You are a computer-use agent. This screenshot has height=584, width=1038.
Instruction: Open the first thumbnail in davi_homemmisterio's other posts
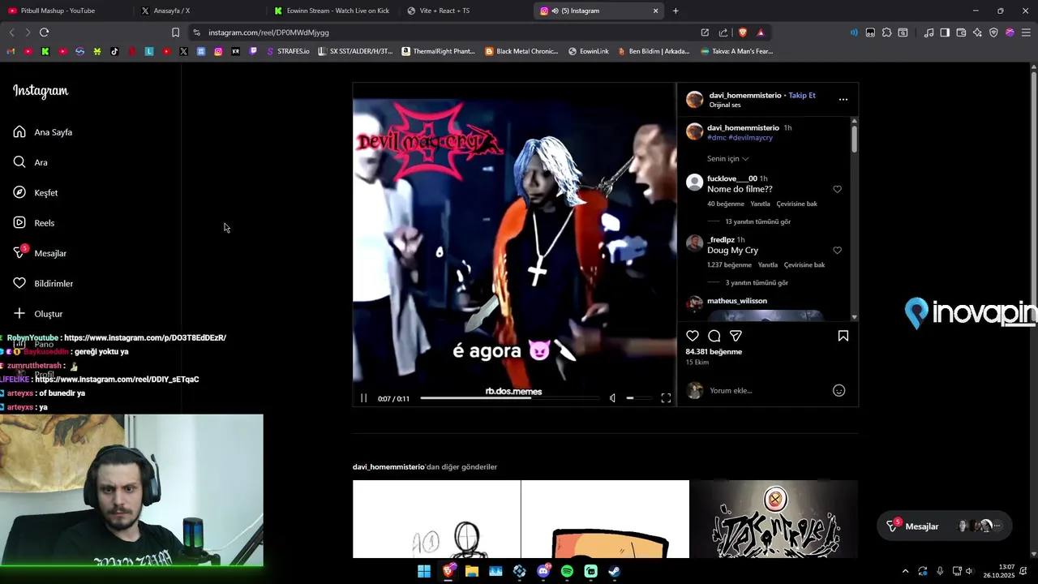click(x=436, y=519)
